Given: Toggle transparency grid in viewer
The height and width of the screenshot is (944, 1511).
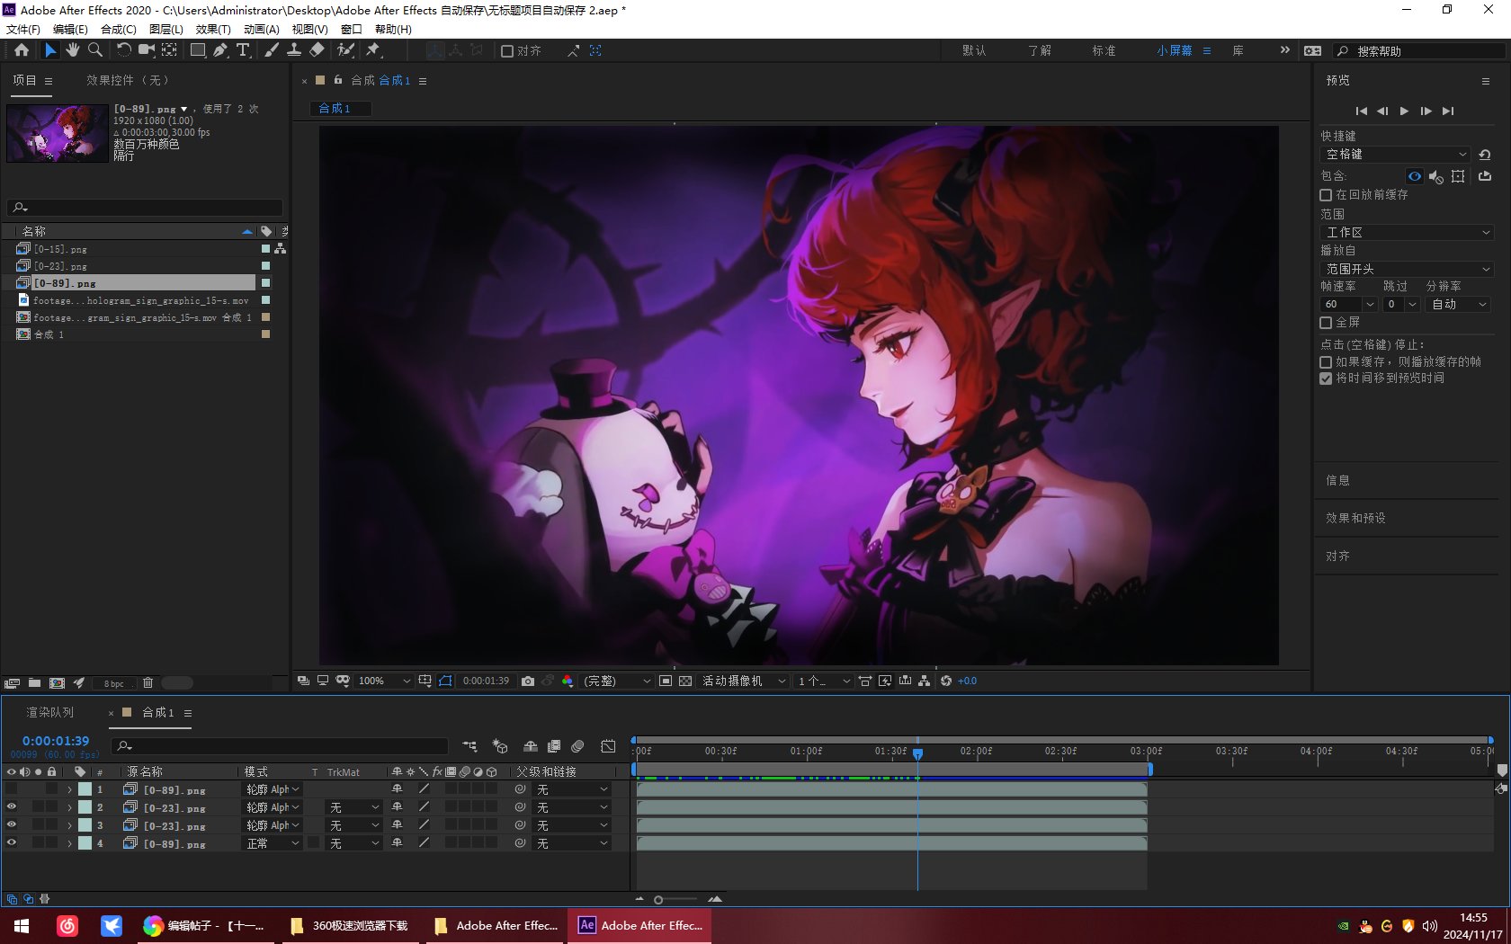Looking at the screenshot, I should point(685,681).
